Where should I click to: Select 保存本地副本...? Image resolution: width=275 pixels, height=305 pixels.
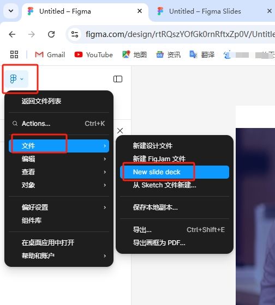point(175,208)
